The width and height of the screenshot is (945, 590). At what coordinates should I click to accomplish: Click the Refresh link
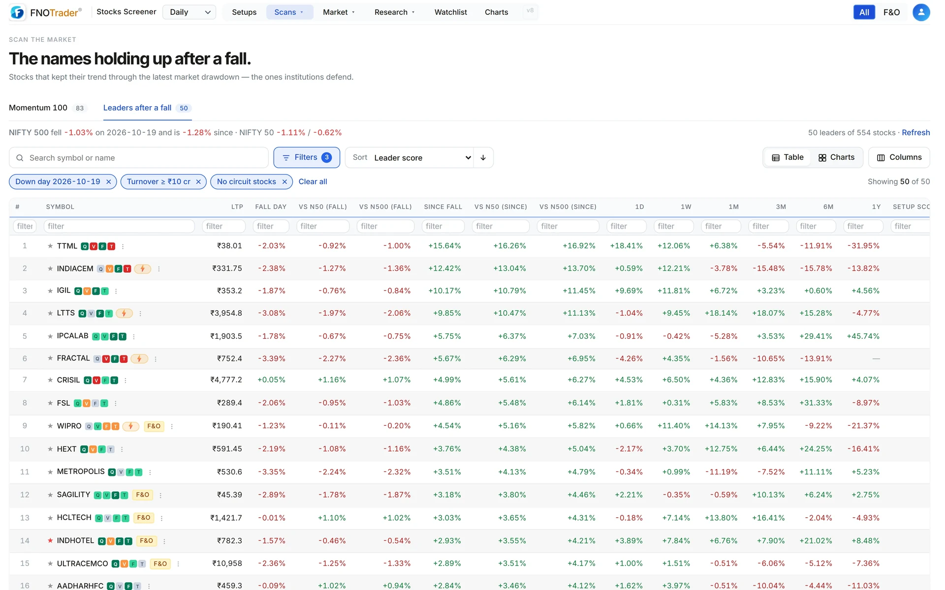pos(915,133)
